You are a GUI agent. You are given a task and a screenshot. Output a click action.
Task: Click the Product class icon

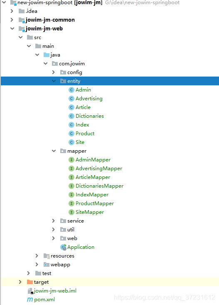pos(71,134)
